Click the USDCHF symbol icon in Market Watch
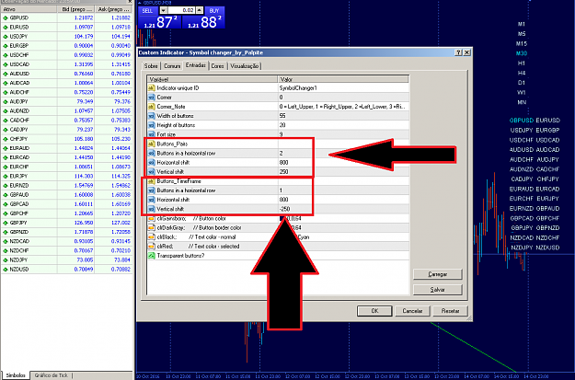 [x=6, y=55]
